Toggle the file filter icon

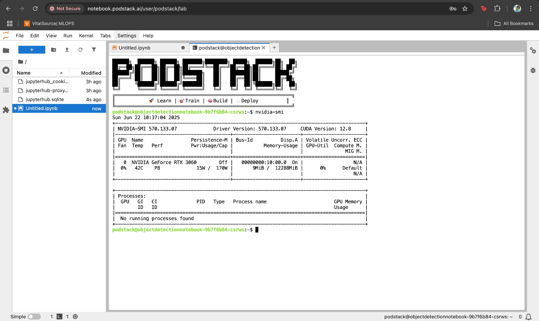point(94,50)
